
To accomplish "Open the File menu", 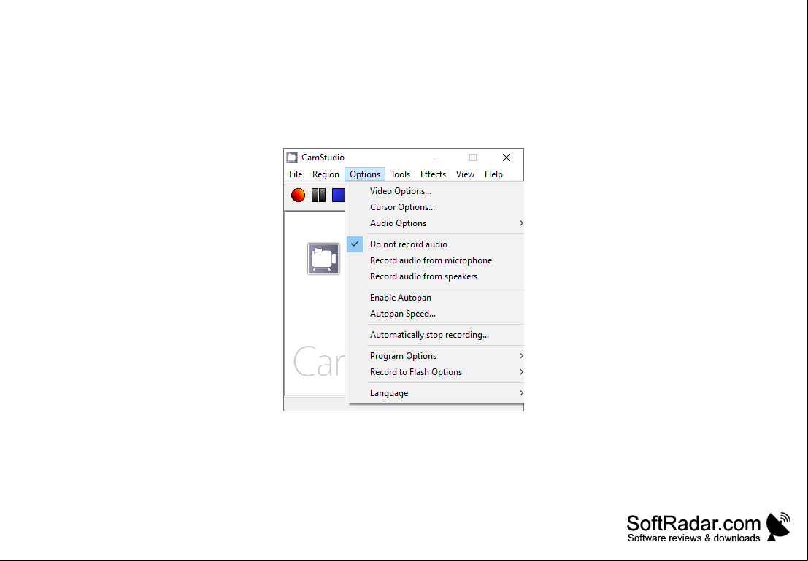I will click(x=296, y=174).
